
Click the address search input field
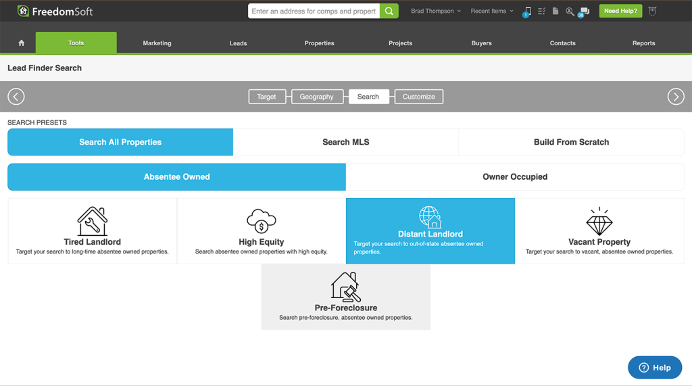point(314,11)
